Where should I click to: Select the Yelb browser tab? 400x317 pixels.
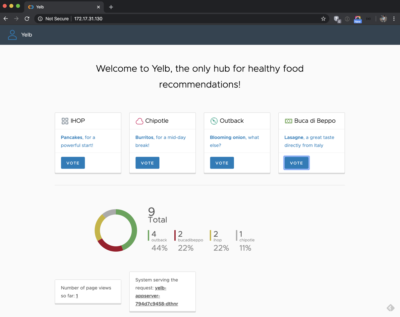point(64,7)
